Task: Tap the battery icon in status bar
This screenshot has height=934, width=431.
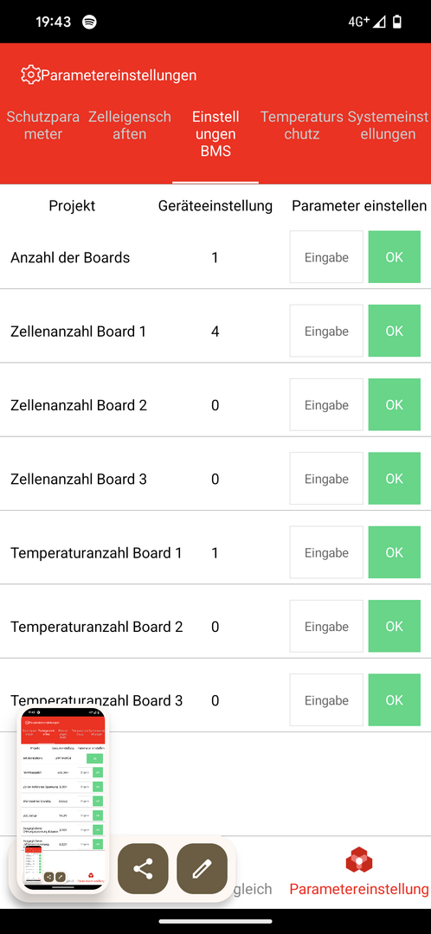Action: click(x=397, y=22)
